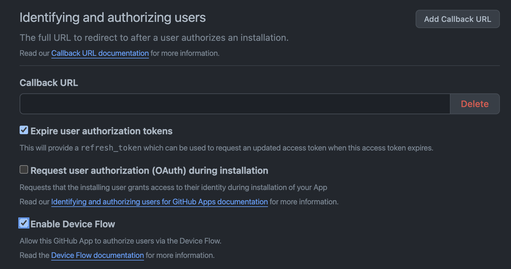Screen dimensions: 511x269
Task: Click the 'Callback URL' field label
Action: click(49, 83)
